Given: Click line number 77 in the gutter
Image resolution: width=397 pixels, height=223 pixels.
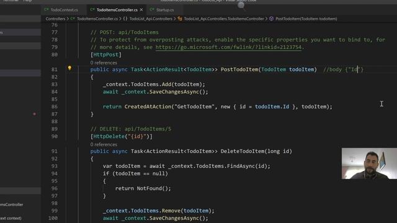Looking at the screenshot, I should tap(55, 32).
